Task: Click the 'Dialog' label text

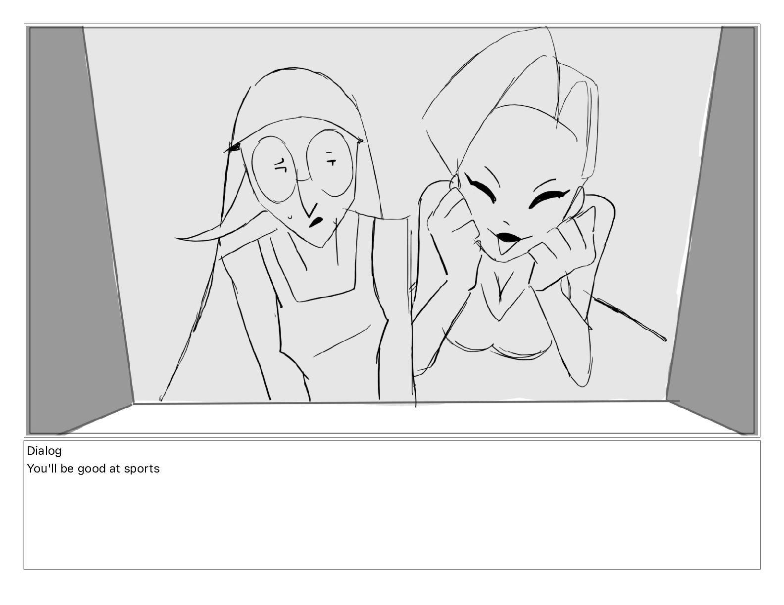Action: coord(44,451)
